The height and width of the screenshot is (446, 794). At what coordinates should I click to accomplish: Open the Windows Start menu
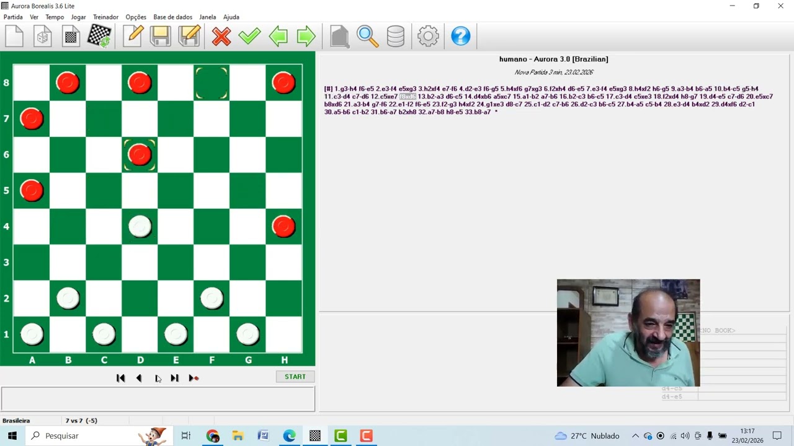[x=12, y=435]
